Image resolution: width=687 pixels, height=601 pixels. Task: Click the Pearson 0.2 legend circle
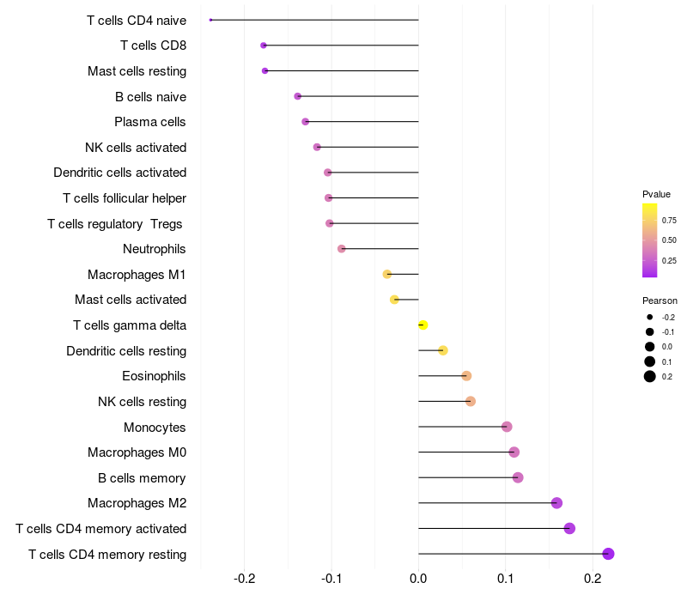pyautogui.click(x=650, y=376)
